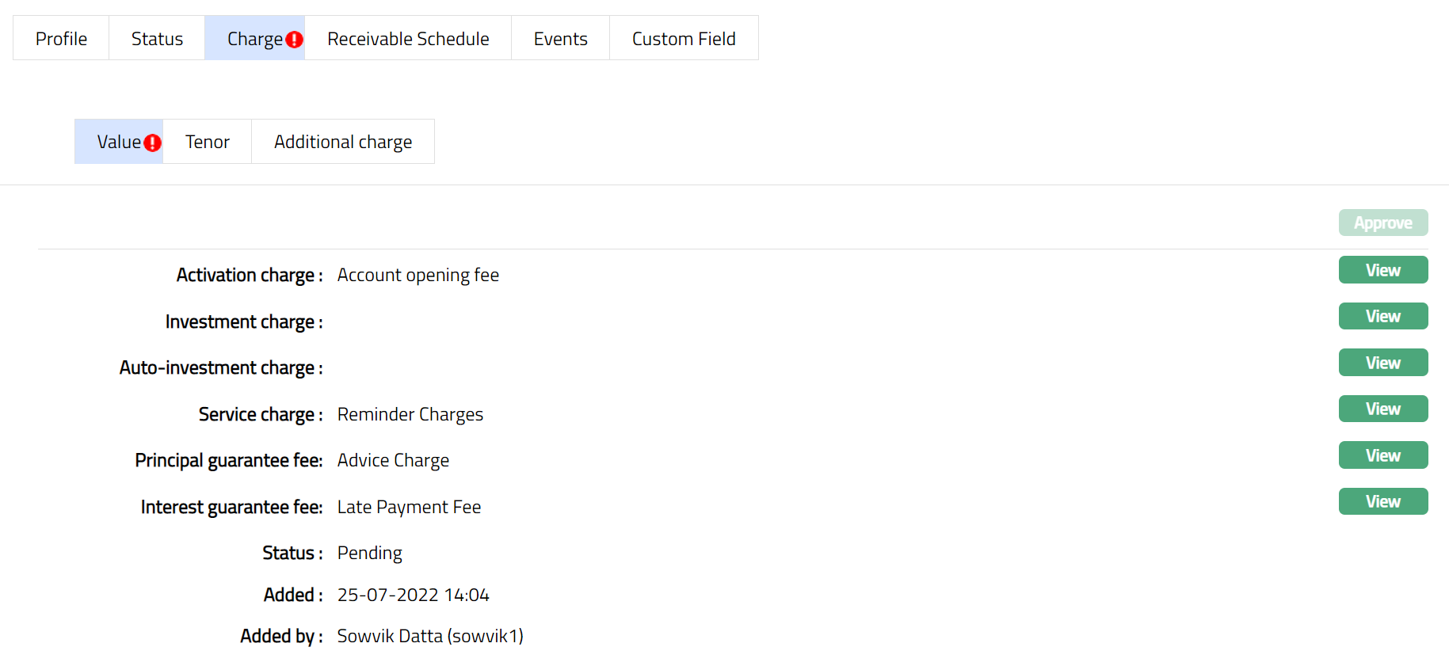Image resolution: width=1449 pixels, height=666 pixels.
Task: Select the Charge tab
Action: tap(254, 39)
